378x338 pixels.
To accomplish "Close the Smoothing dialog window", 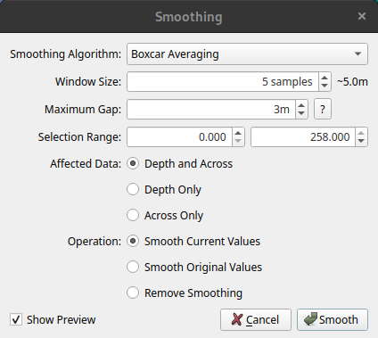I will pyautogui.click(x=362, y=16).
